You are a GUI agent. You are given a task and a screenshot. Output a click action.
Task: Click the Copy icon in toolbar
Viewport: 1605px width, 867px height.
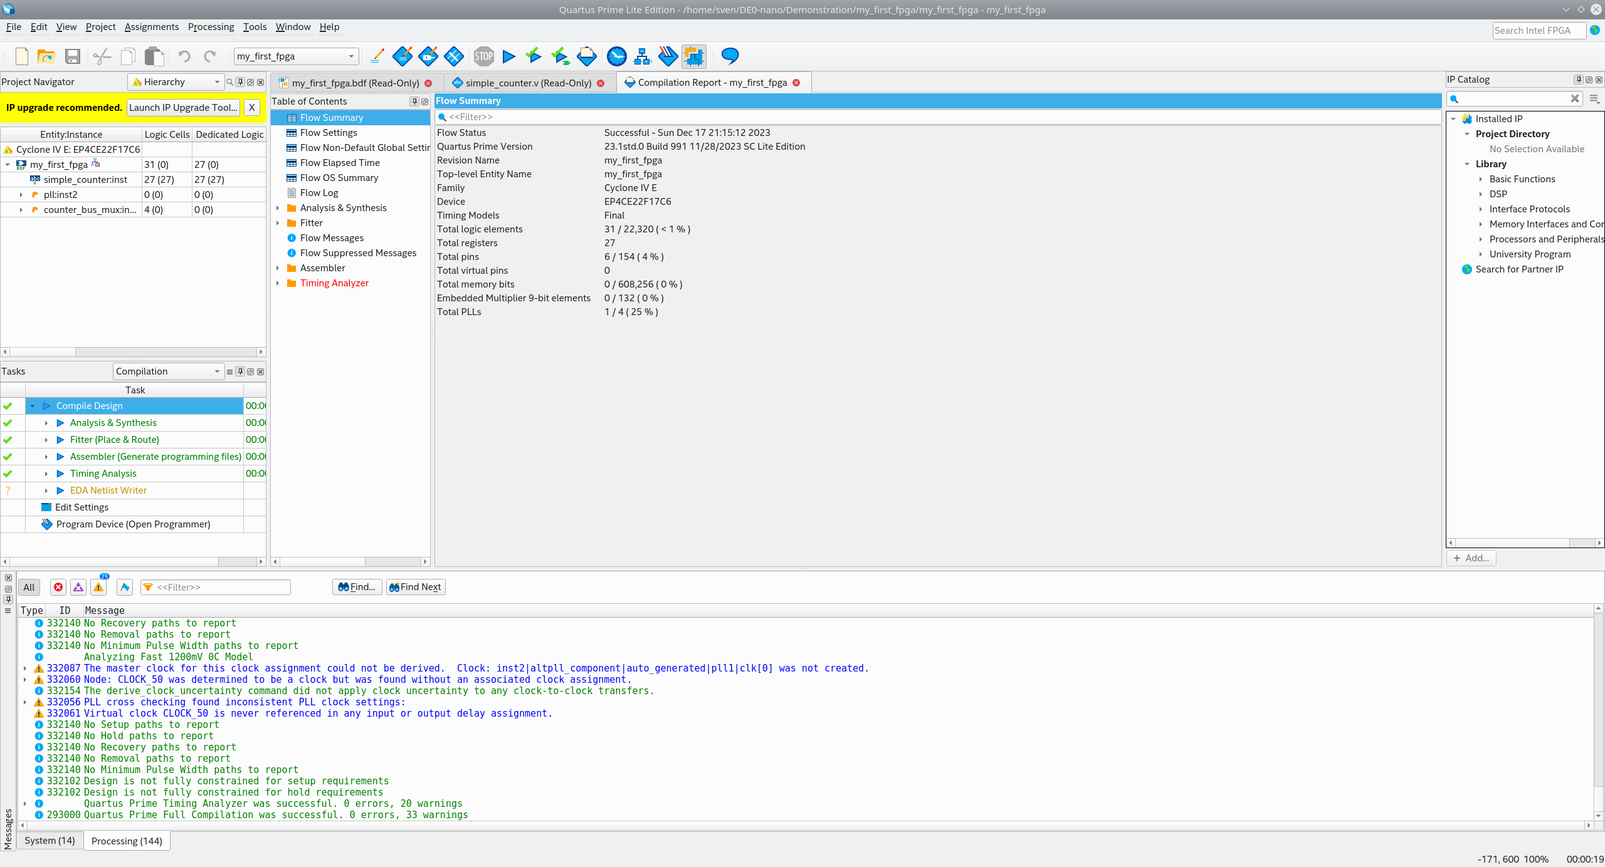(x=128, y=56)
